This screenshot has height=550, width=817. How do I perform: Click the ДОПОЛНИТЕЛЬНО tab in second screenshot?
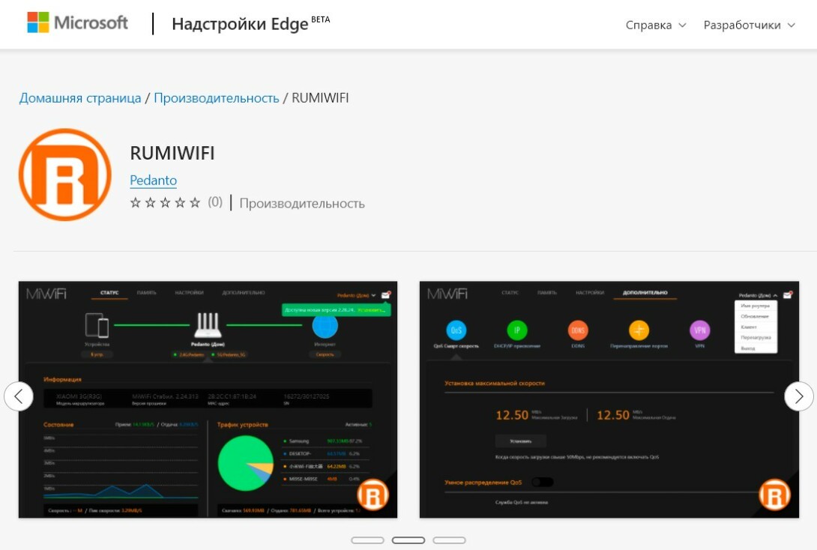point(645,293)
